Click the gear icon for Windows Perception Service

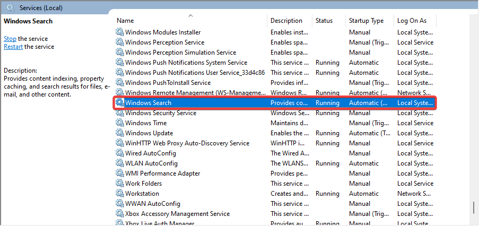[x=119, y=42]
